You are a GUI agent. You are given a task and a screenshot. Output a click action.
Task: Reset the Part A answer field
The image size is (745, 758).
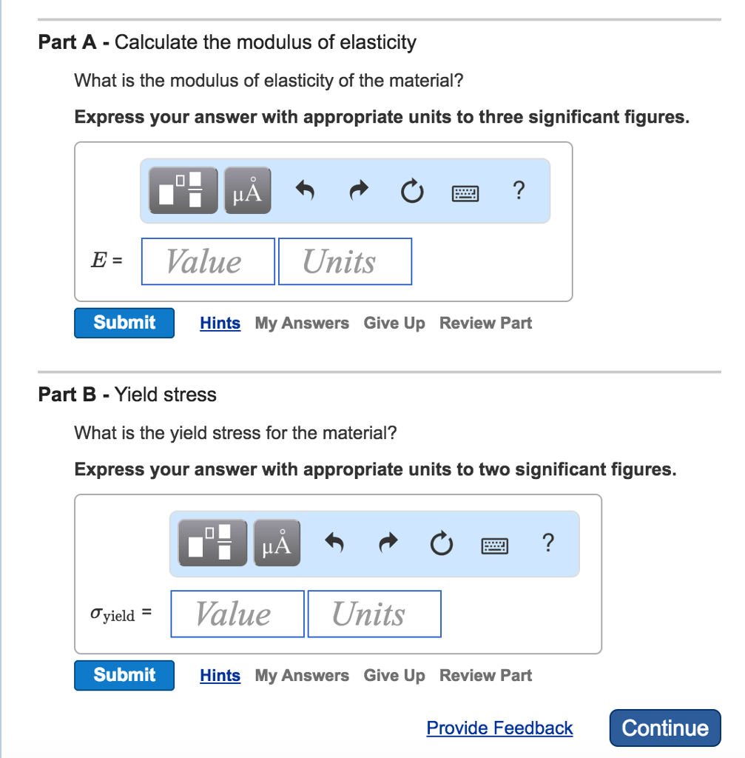point(412,190)
